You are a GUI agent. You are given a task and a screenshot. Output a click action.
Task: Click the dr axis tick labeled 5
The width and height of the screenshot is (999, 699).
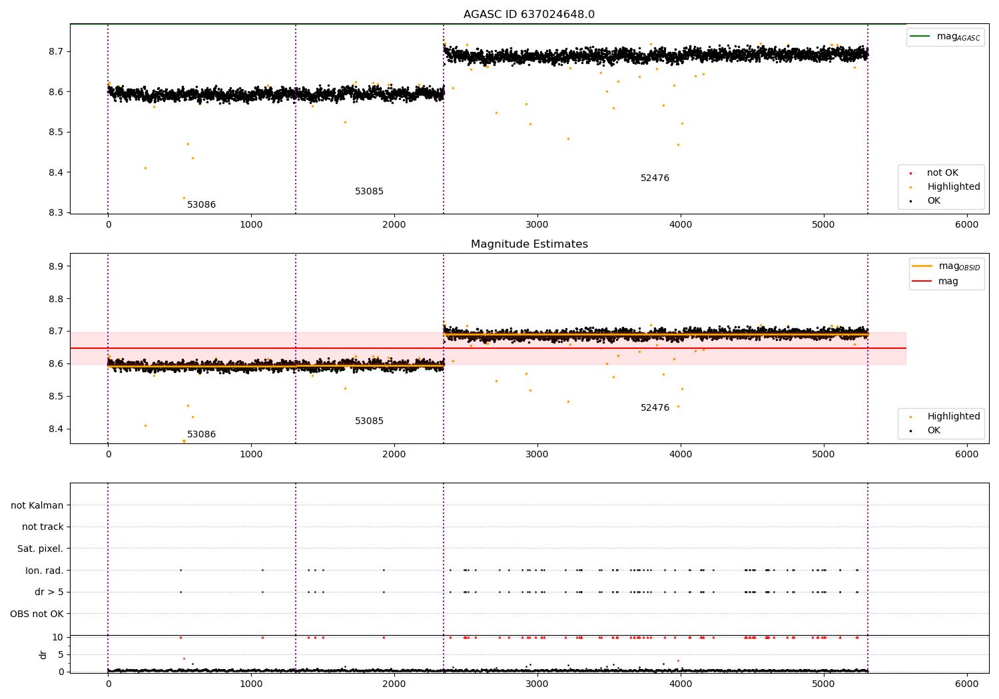[x=61, y=654]
